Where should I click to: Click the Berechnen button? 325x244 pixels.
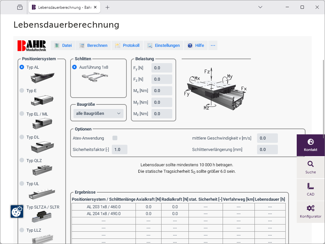(94, 46)
